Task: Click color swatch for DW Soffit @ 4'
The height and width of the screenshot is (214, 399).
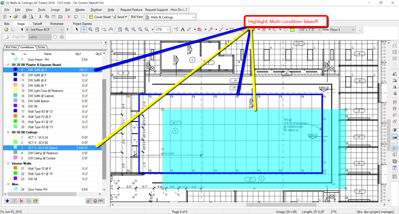Action: click(x=15, y=70)
